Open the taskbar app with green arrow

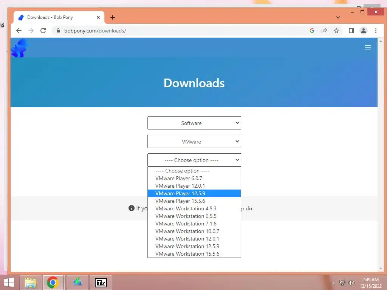tap(77, 282)
